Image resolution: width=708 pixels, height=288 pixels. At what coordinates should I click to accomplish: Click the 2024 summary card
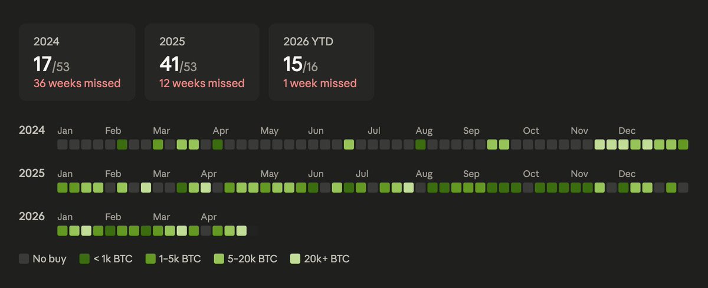pos(77,62)
